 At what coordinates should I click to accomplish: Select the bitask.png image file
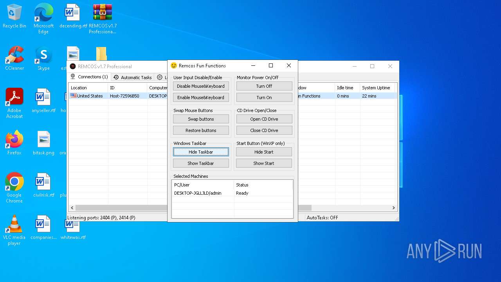click(x=43, y=143)
